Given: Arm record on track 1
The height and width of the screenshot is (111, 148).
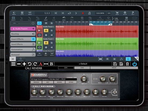Looking at the screenshot, I should pyautogui.click(x=46, y=35).
